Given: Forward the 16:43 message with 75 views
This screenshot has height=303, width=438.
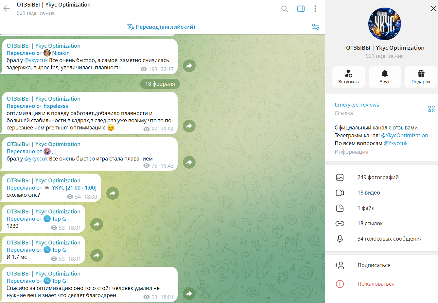Looking at the screenshot, I should 189,162.
